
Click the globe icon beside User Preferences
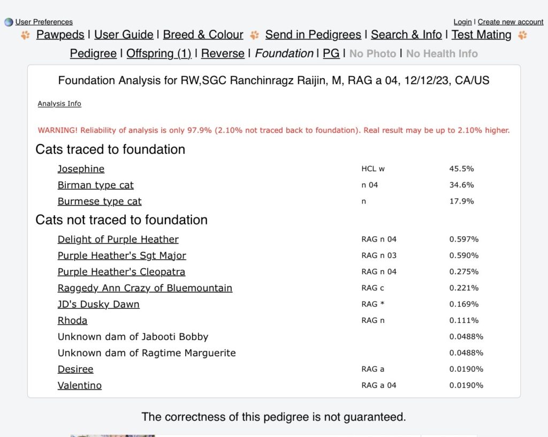pyautogui.click(x=9, y=22)
